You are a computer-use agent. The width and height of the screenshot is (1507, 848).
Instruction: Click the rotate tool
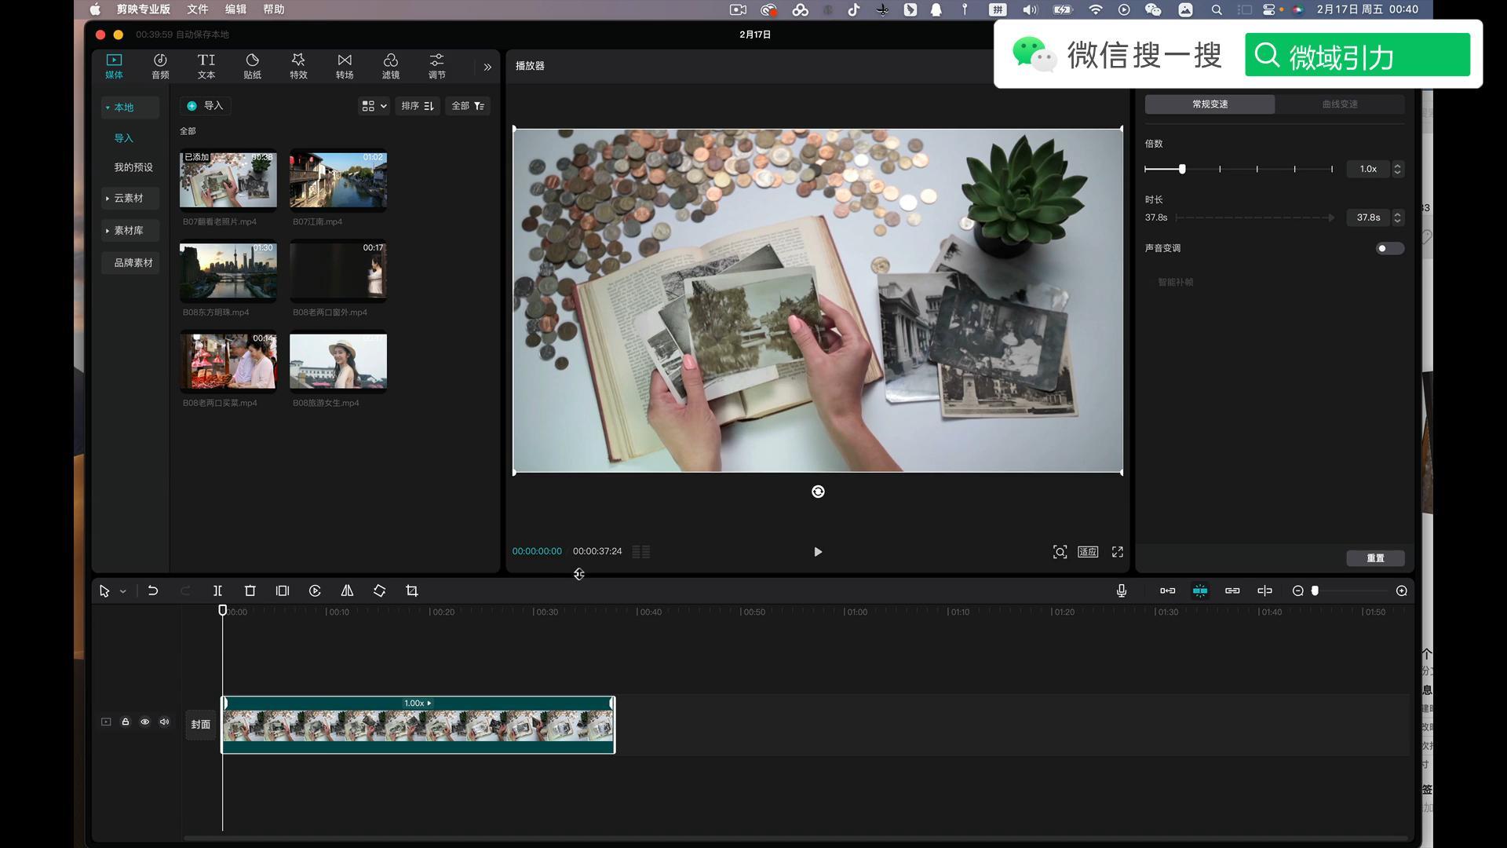click(379, 591)
